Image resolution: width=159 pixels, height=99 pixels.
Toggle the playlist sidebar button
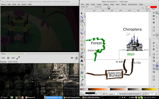pyautogui.click(x=77, y=58)
